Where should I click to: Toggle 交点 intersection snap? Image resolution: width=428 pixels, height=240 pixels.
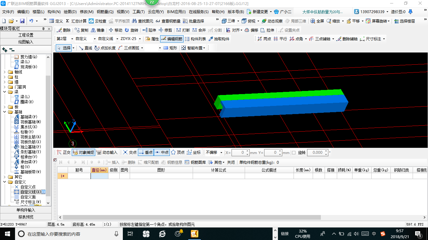click(130, 152)
